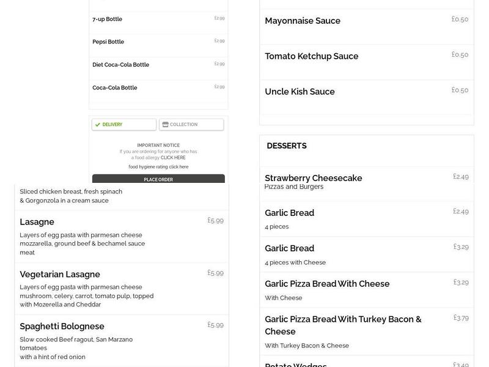The image size is (489, 367).
Task: Add Coca-Cola Bottle to the order
Action: tap(158, 87)
